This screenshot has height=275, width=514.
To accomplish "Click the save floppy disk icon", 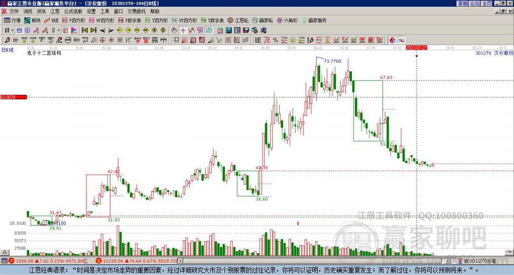I will 246,31.
